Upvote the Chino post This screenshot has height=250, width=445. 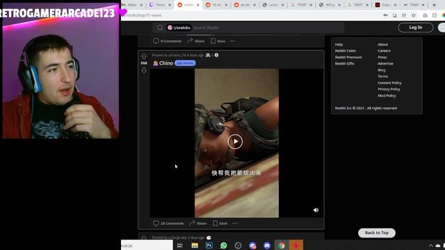pyautogui.click(x=144, y=56)
